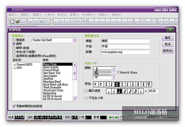Open 音符(N) menu

(x=62, y=15)
